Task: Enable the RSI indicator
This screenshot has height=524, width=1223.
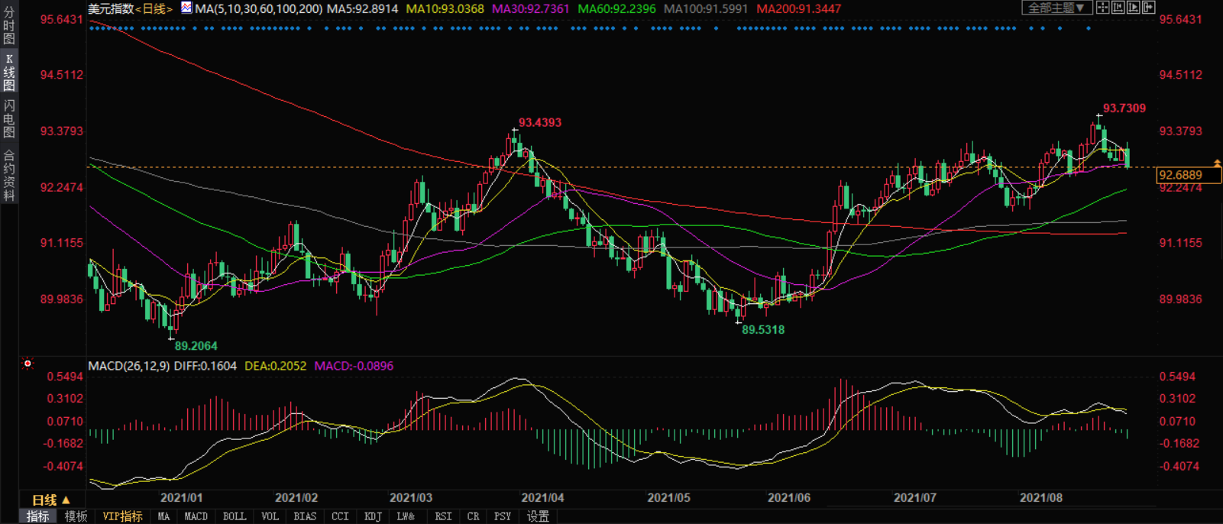Action: 443,516
